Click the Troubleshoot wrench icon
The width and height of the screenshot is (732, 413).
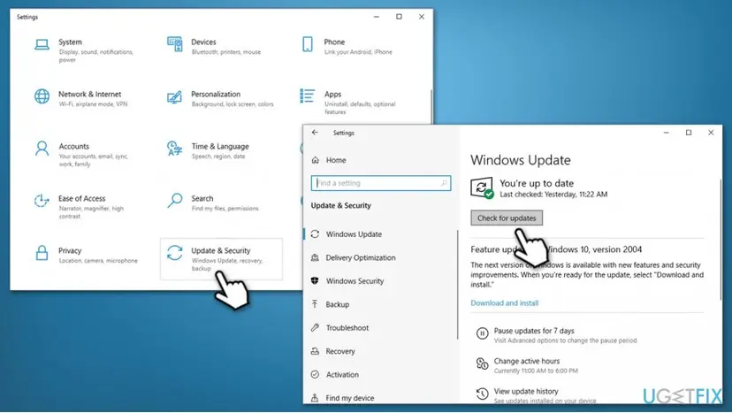(x=315, y=327)
